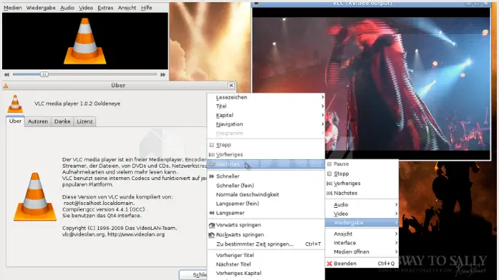Click the Vorwärts springen icon

coord(212,225)
